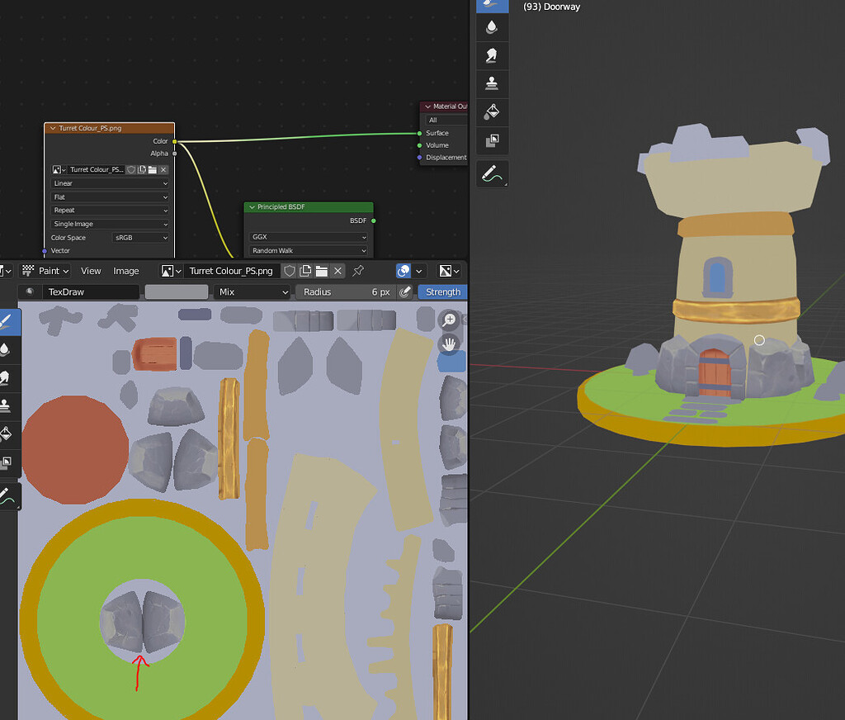The width and height of the screenshot is (845, 720).
Task: Select the Mask tool in the 3D viewport toolbar
Action: (x=492, y=140)
